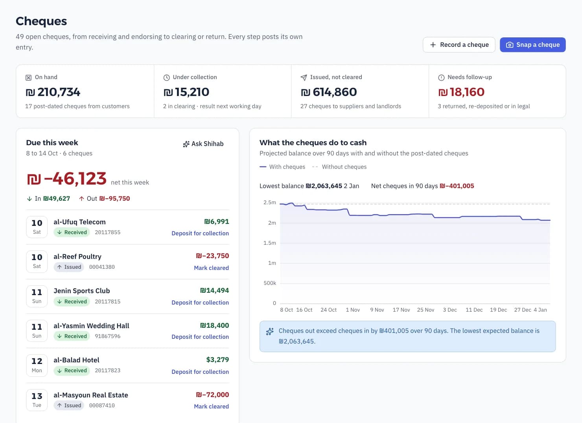Open the Under collection ₪15,210 card

(223, 91)
